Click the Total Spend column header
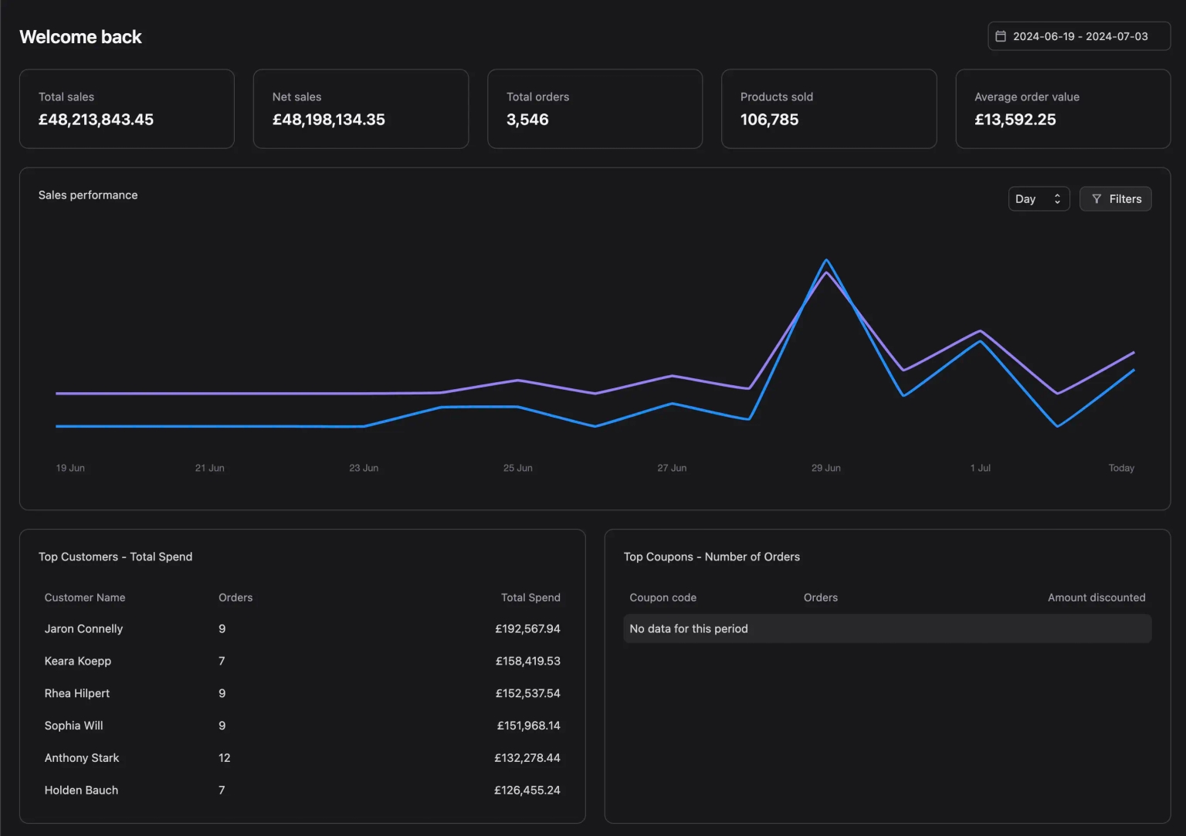The width and height of the screenshot is (1186, 836). [530, 597]
